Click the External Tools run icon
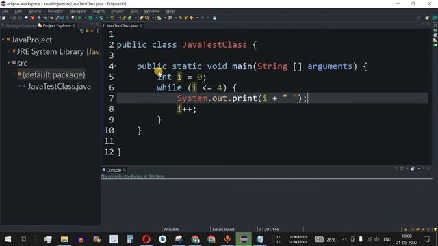Image resolution: width=438 pixels, height=246 pixels. (112, 18)
